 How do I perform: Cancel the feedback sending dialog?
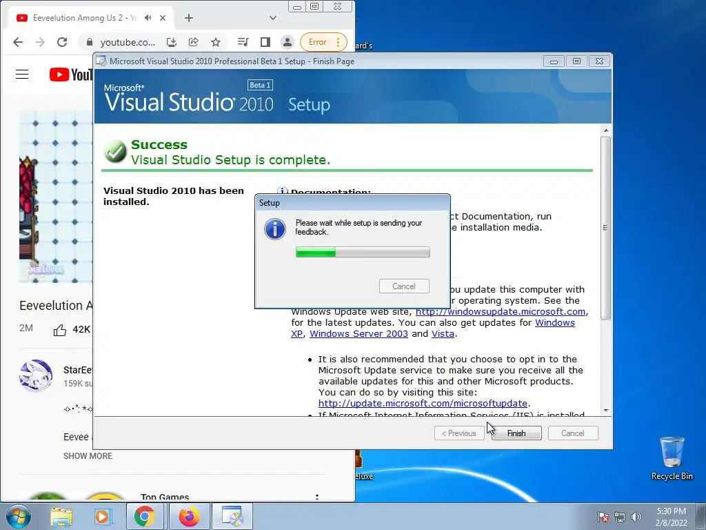[x=404, y=286]
